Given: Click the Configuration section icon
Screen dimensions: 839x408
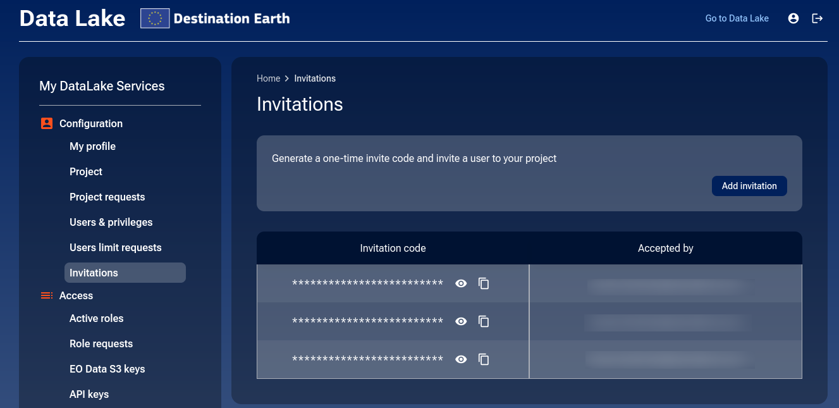Looking at the screenshot, I should point(46,123).
